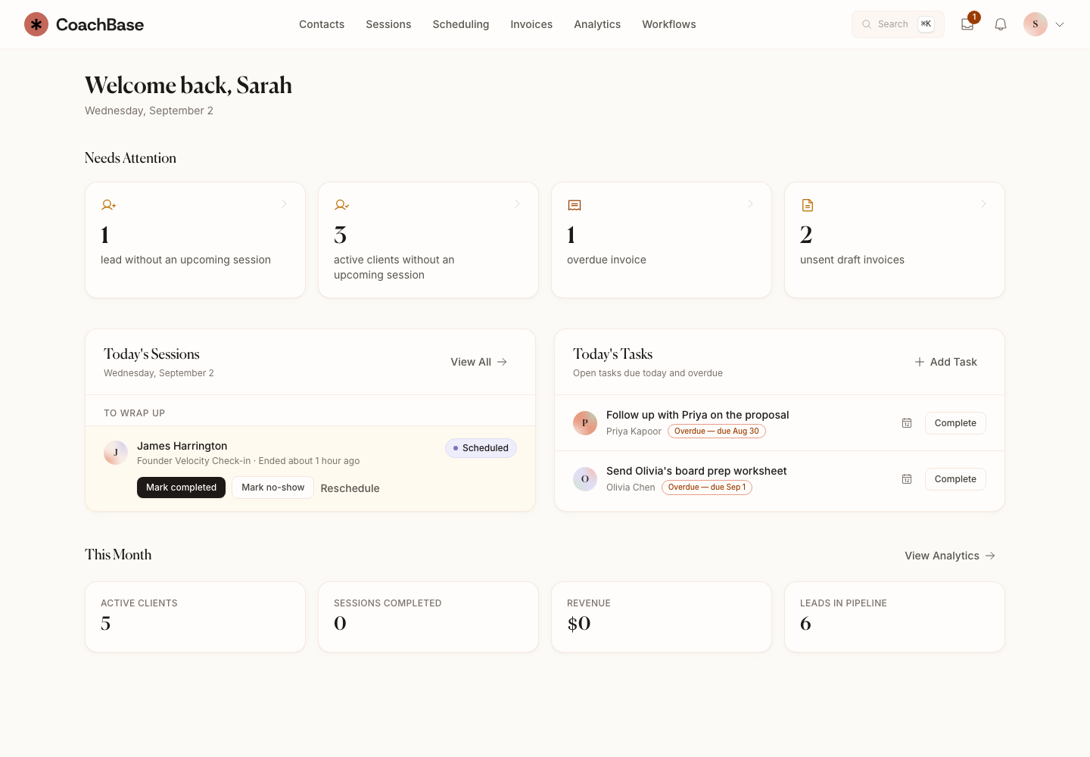Open chevron on lead without session card
This screenshot has width=1090, height=757.
point(284,204)
